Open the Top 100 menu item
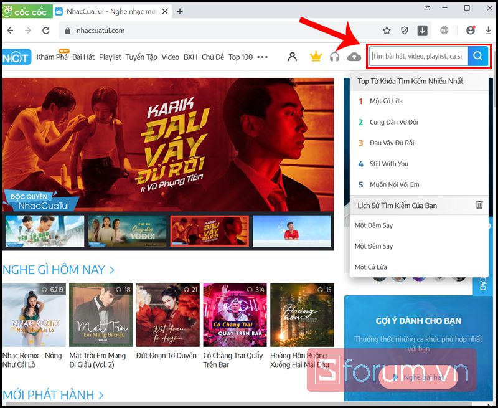The height and width of the screenshot is (408, 498). [240, 57]
